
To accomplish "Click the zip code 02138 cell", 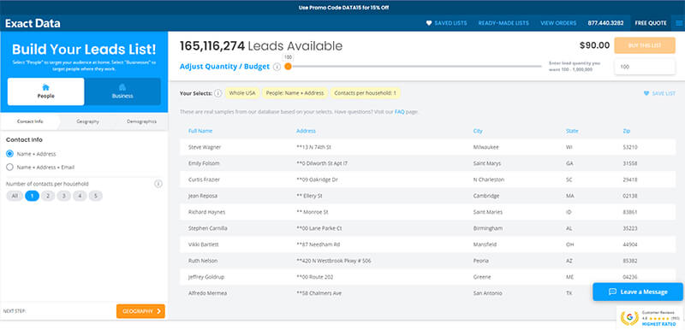I will (x=630, y=196).
